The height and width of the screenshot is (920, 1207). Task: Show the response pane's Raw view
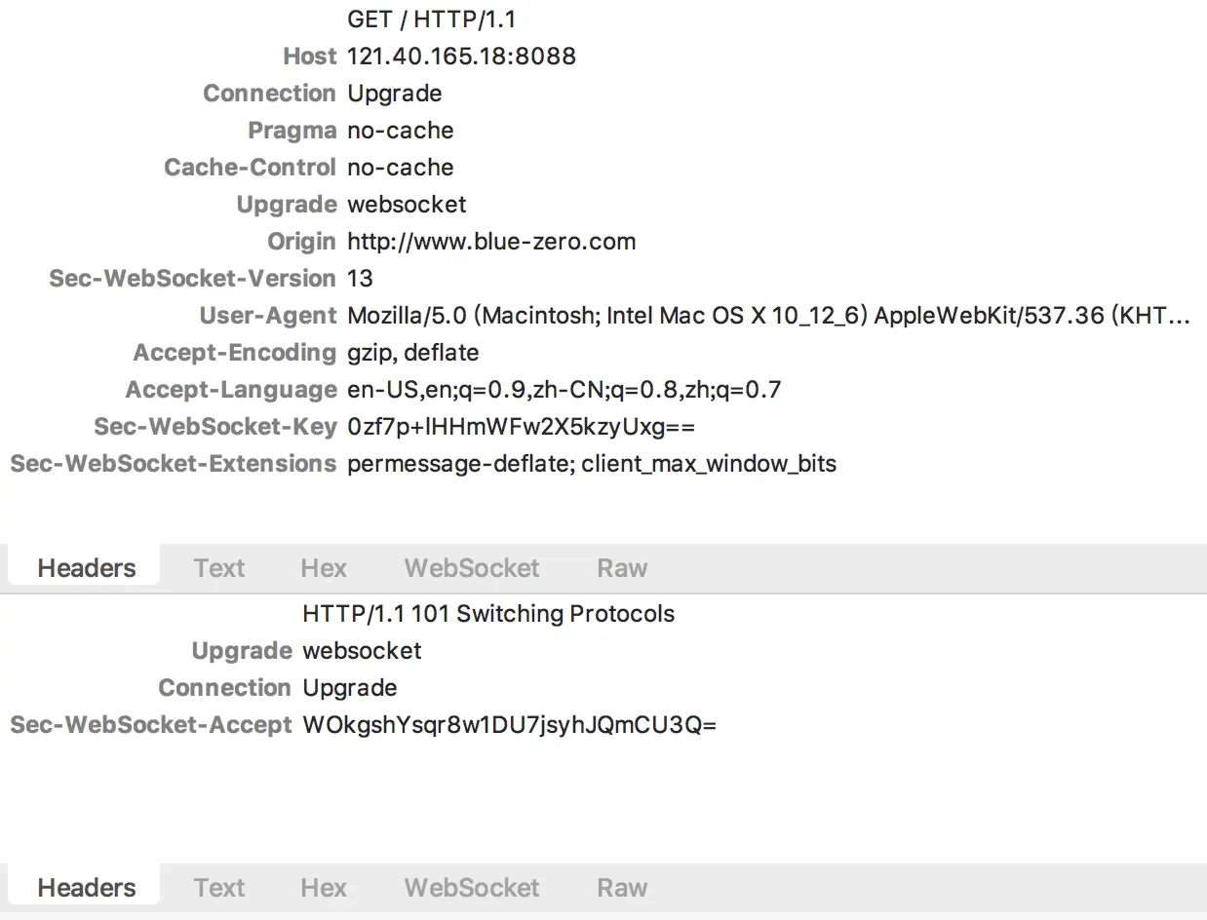click(x=622, y=888)
